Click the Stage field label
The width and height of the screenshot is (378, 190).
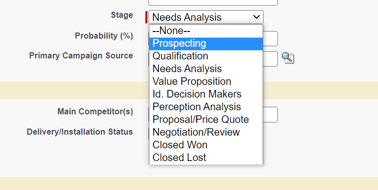122,15
